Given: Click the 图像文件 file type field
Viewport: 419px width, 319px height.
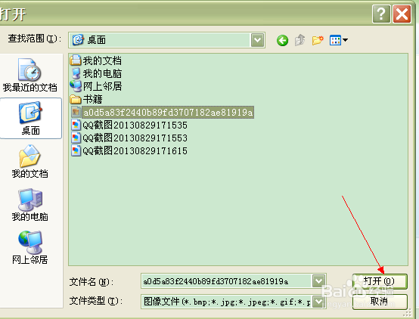Looking at the screenshot, I should [227, 302].
